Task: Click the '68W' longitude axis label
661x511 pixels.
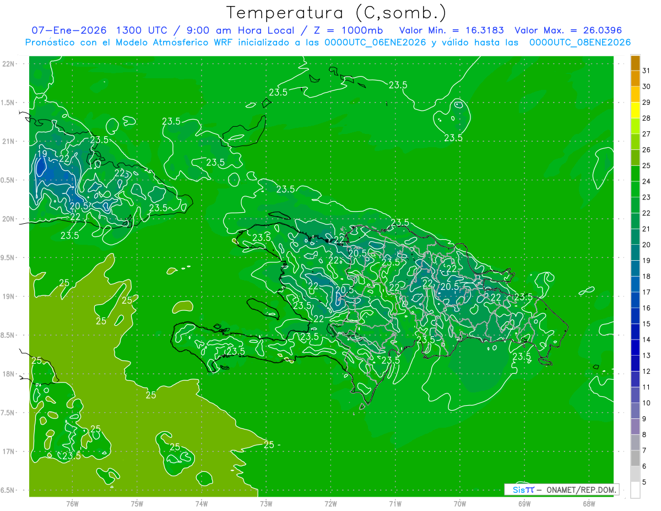Action: click(589, 504)
